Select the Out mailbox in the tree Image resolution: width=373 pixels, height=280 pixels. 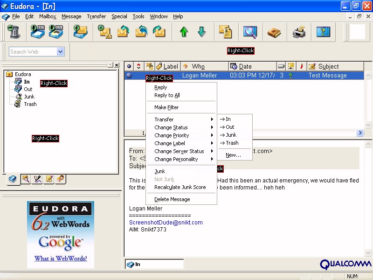[28, 89]
